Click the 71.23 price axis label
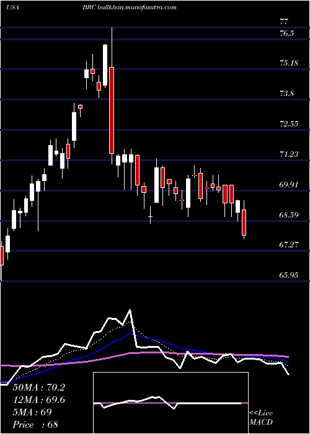310x434 pixels. pos(289,154)
